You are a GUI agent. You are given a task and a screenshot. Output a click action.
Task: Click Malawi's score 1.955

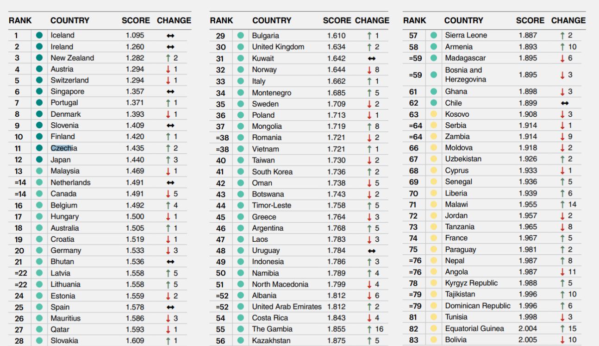point(528,204)
